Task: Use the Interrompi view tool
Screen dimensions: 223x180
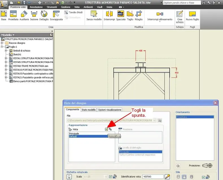Action: click(109, 15)
